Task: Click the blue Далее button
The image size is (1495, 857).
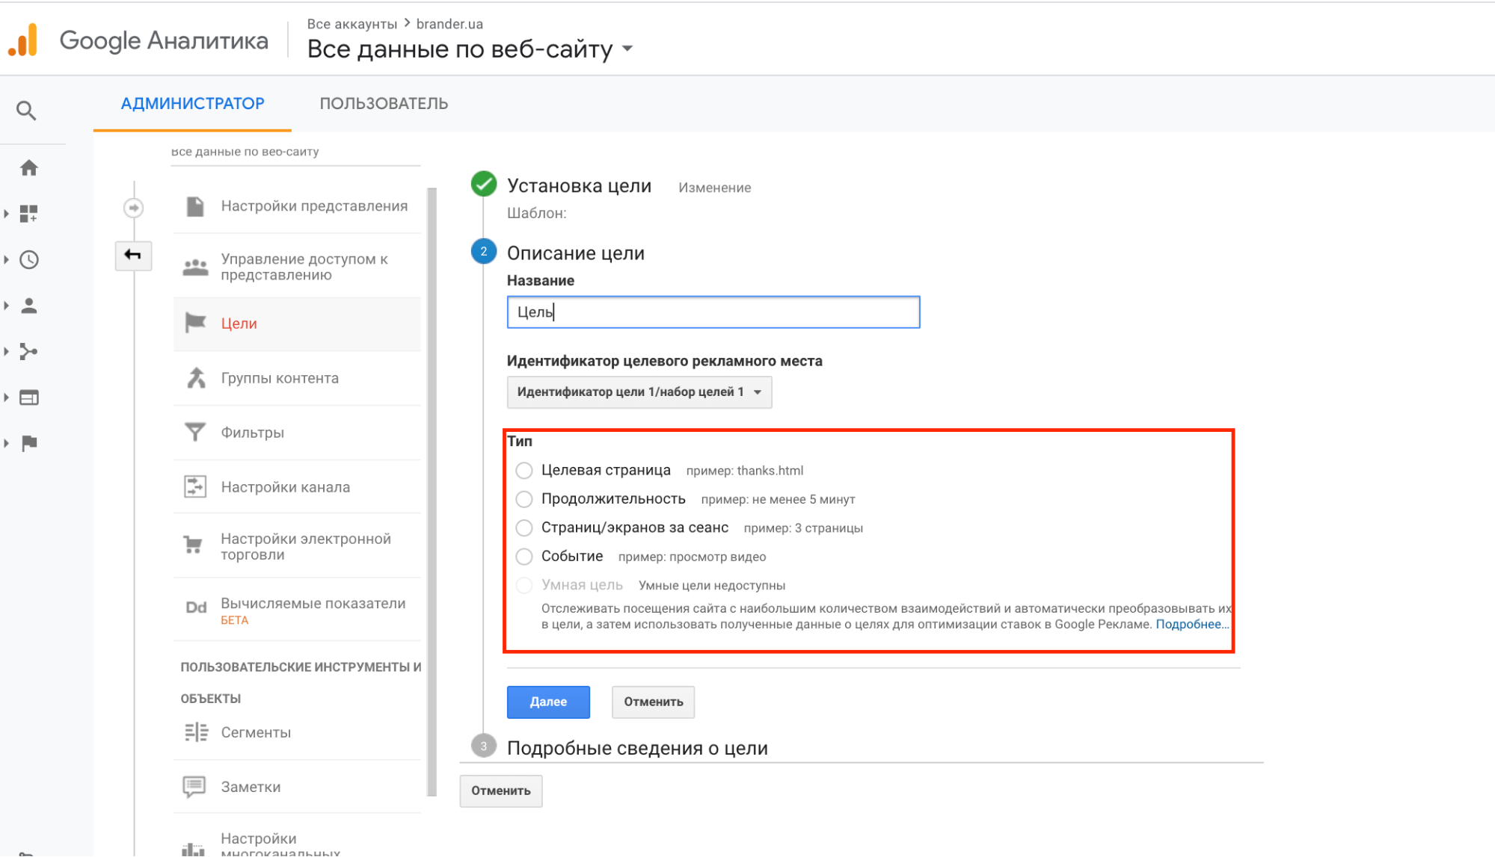Action: tap(548, 702)
